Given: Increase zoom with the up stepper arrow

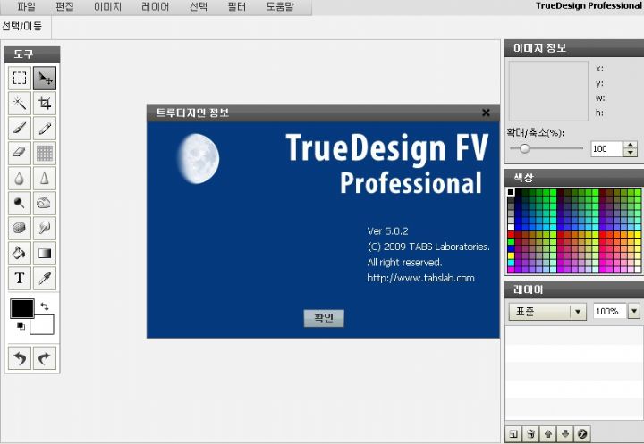Looking at the screenshot, I should (x=631, y=145).
